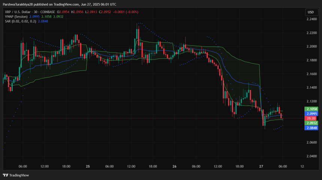Click the red 28:20 countdown price label
This screenshot has height=180, width=322.
pos(311,118)
